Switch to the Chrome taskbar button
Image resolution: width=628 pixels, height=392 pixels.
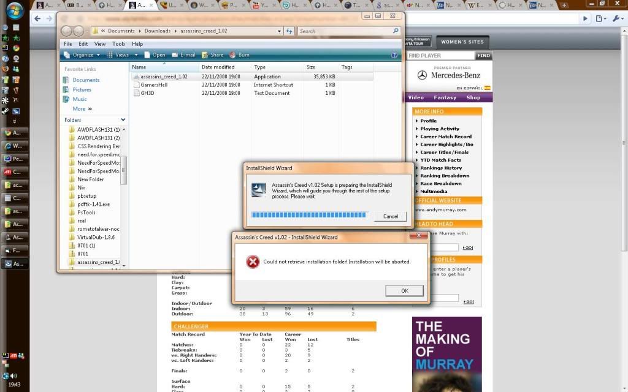(15, 132)
